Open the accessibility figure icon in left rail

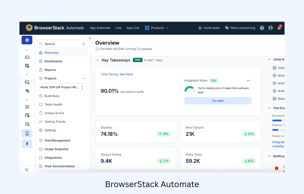27,144
